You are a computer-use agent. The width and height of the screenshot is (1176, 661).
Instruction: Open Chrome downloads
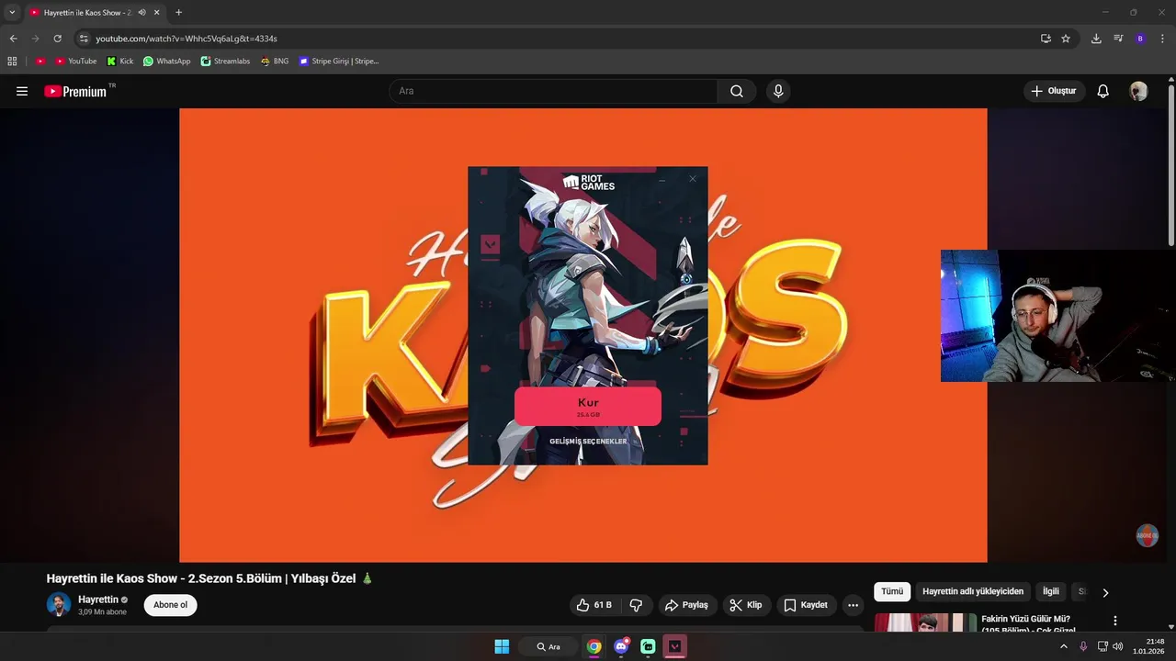(1096, 39)
